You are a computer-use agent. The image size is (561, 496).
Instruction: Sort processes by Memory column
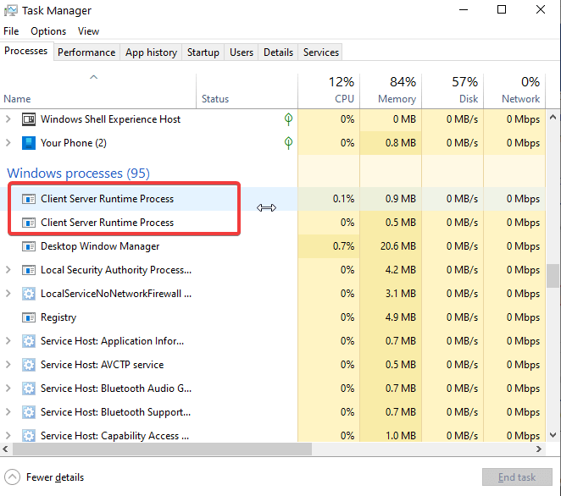(391, 91)
